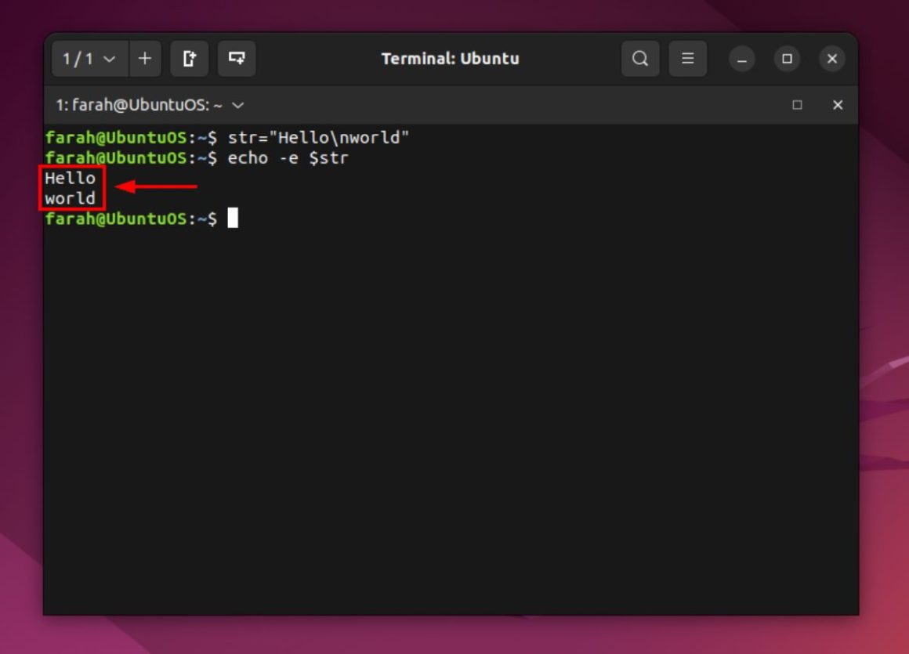Click the 'Terminal: Ubuntu' title text

pos(450,58)
